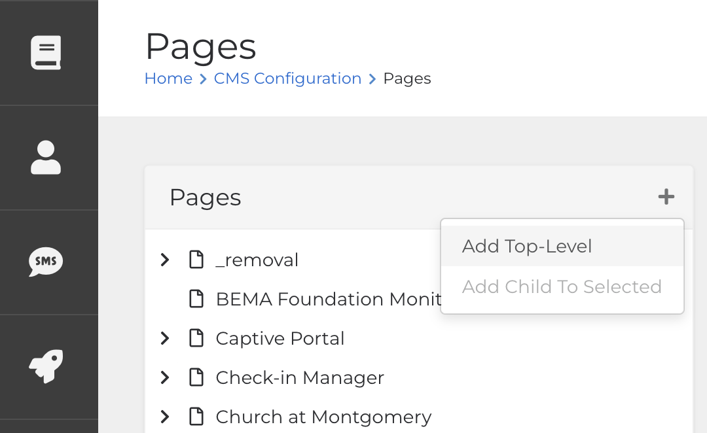
Task: Click the person icon in sidebar
Action: coord(46,158)
